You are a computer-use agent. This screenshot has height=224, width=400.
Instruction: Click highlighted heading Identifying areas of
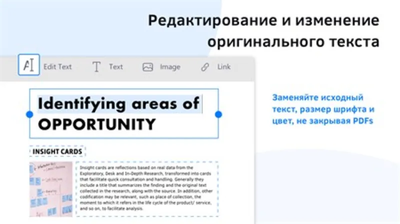118,104
